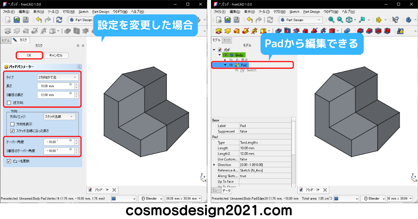Click Refresh icon in right window toolbar
This screenshot has width=418, height=219.
click(270, 20)
